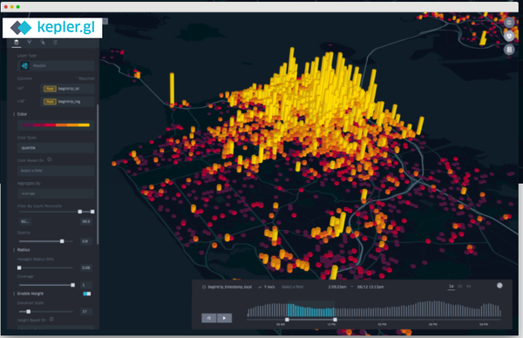Click the Hexbin layer type icon
The height and width of the screenshot is (338, 523).
(x=24, y=65)
